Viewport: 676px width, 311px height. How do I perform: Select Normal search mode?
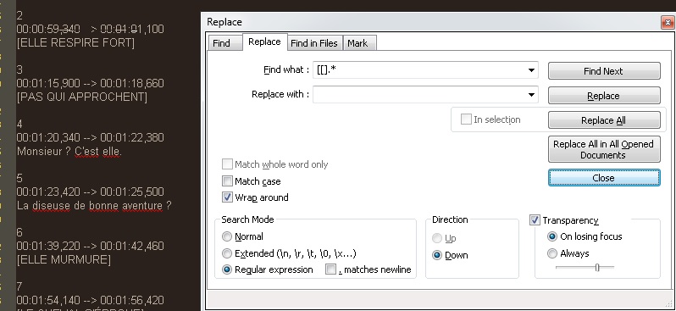tap(227, 236)
